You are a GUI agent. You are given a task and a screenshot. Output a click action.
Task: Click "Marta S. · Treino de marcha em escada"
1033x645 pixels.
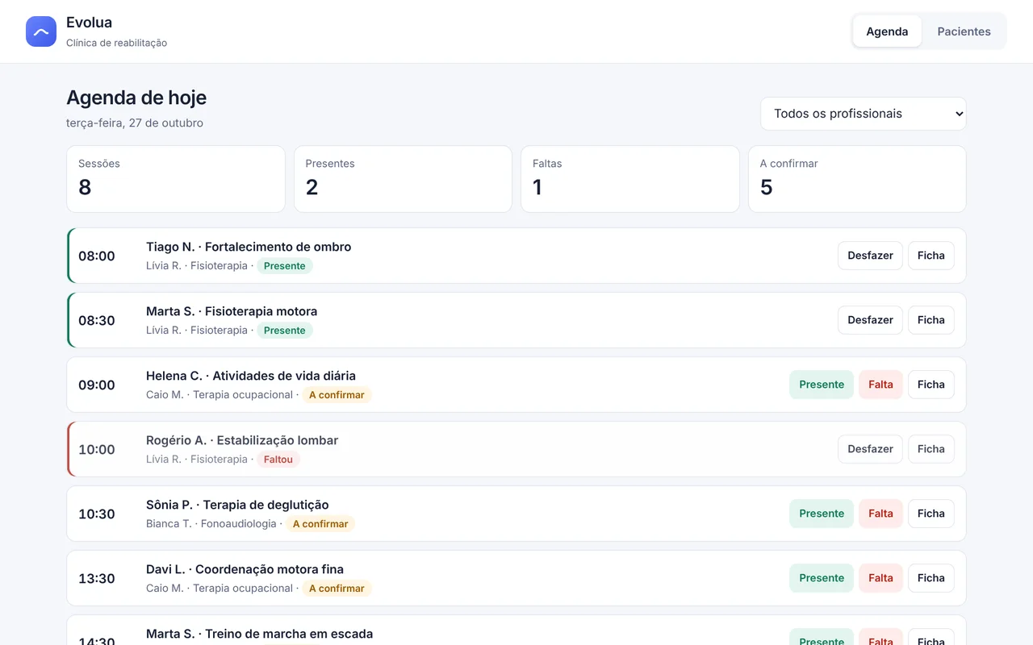(x=259, y=634)
